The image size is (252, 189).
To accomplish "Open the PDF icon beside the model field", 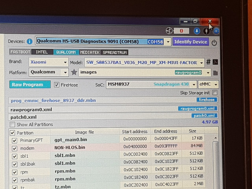I will tap(215, 62).
